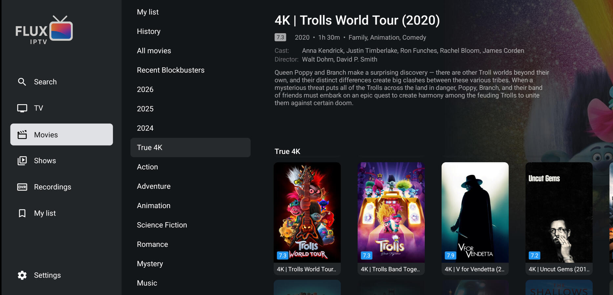
Task: Browse the All movies category
Action: pyautogui.click(x=154, y=51)
